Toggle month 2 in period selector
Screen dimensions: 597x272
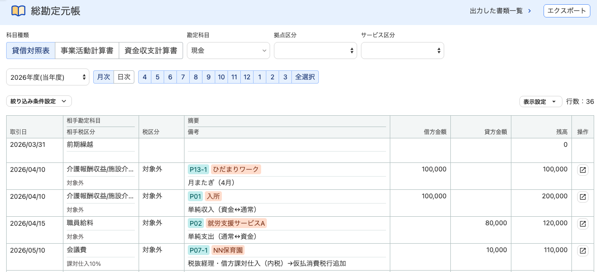(272, 77)
